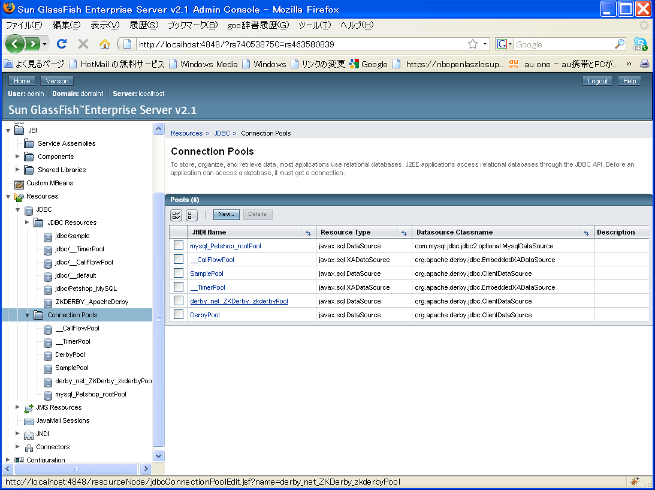Open the Resources breadcrumb link
655x490 pixels.
pos(187,133)
